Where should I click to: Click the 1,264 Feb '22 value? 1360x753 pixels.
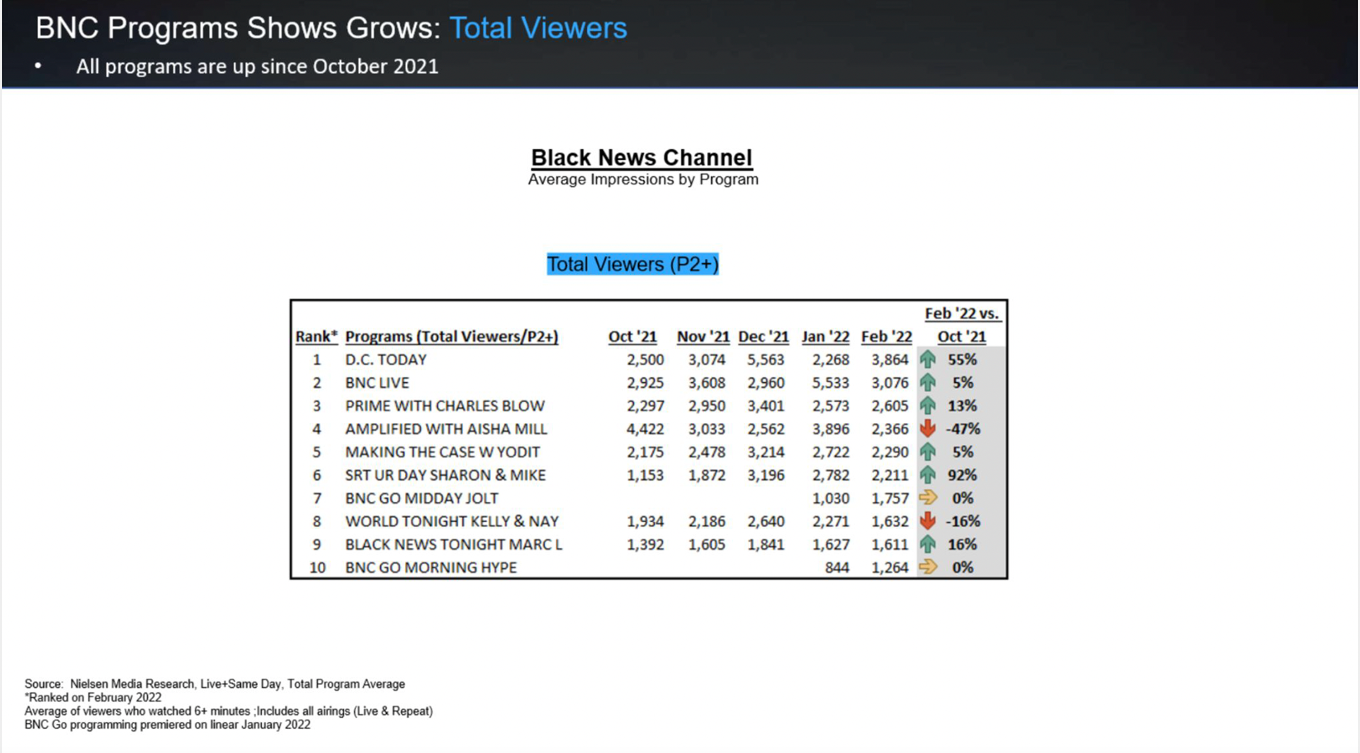click(x=890, y=568)
